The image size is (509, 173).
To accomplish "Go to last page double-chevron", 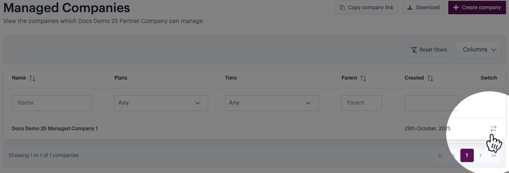I will [x=494, y=155].
